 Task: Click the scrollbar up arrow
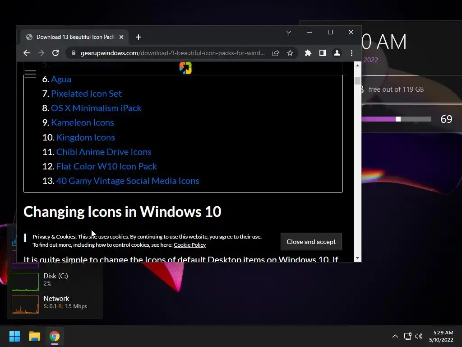[357, 66]
